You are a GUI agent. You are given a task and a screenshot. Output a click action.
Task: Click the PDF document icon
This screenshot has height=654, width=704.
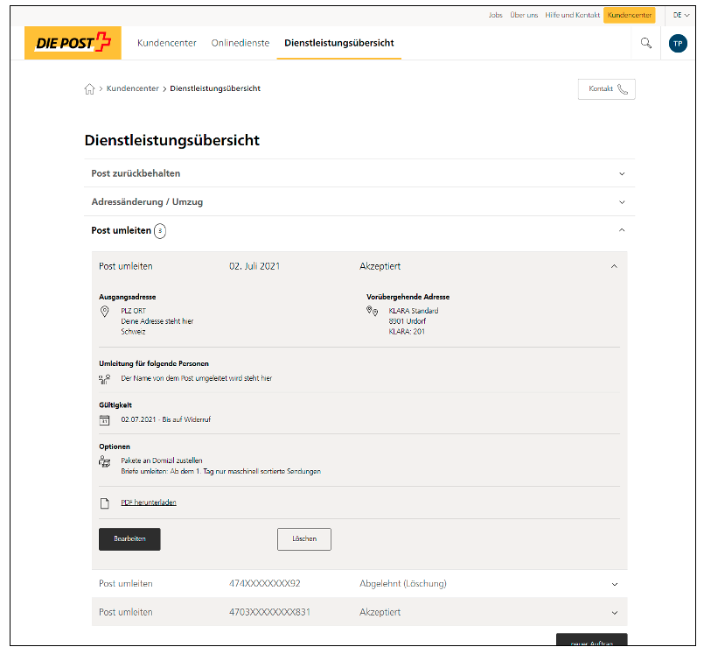coord(105,502)
